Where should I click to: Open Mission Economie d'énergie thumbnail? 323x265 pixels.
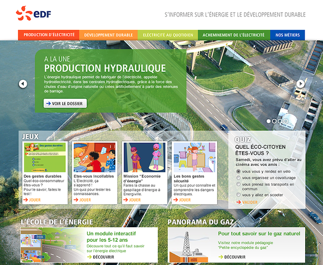click(144, 158)
